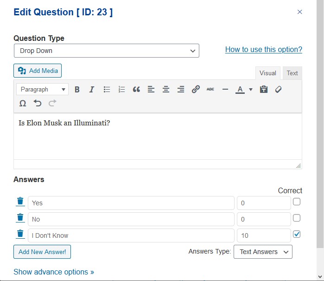Image resolution: width=324 pixels, height=281 pixels.
Task: Switch to the Visual editor tab
Action: coord(268,73)
